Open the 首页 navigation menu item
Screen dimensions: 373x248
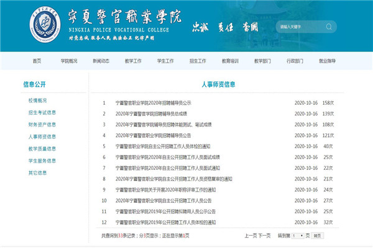(37, 61)
